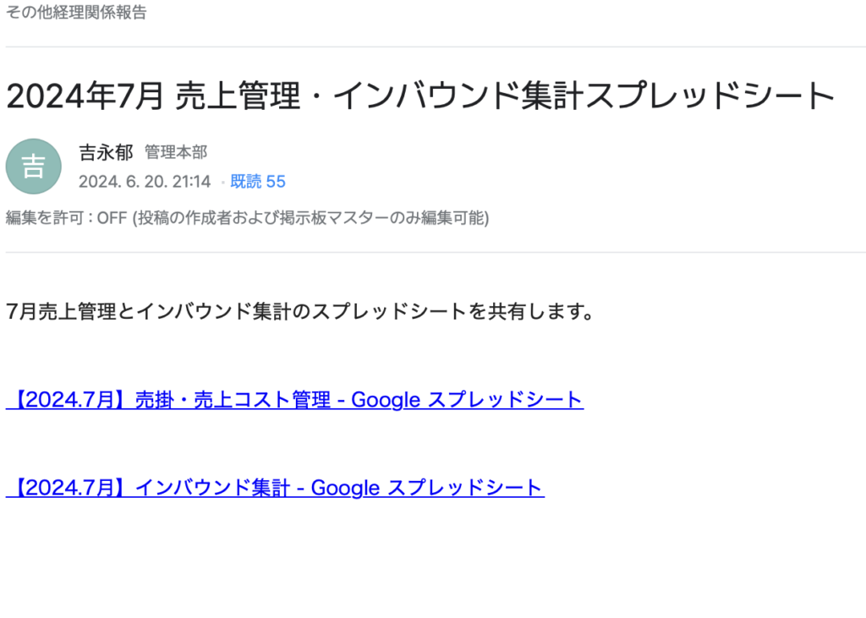Click the empty area below the インバウンド集計 link

[x=338, y=558]
